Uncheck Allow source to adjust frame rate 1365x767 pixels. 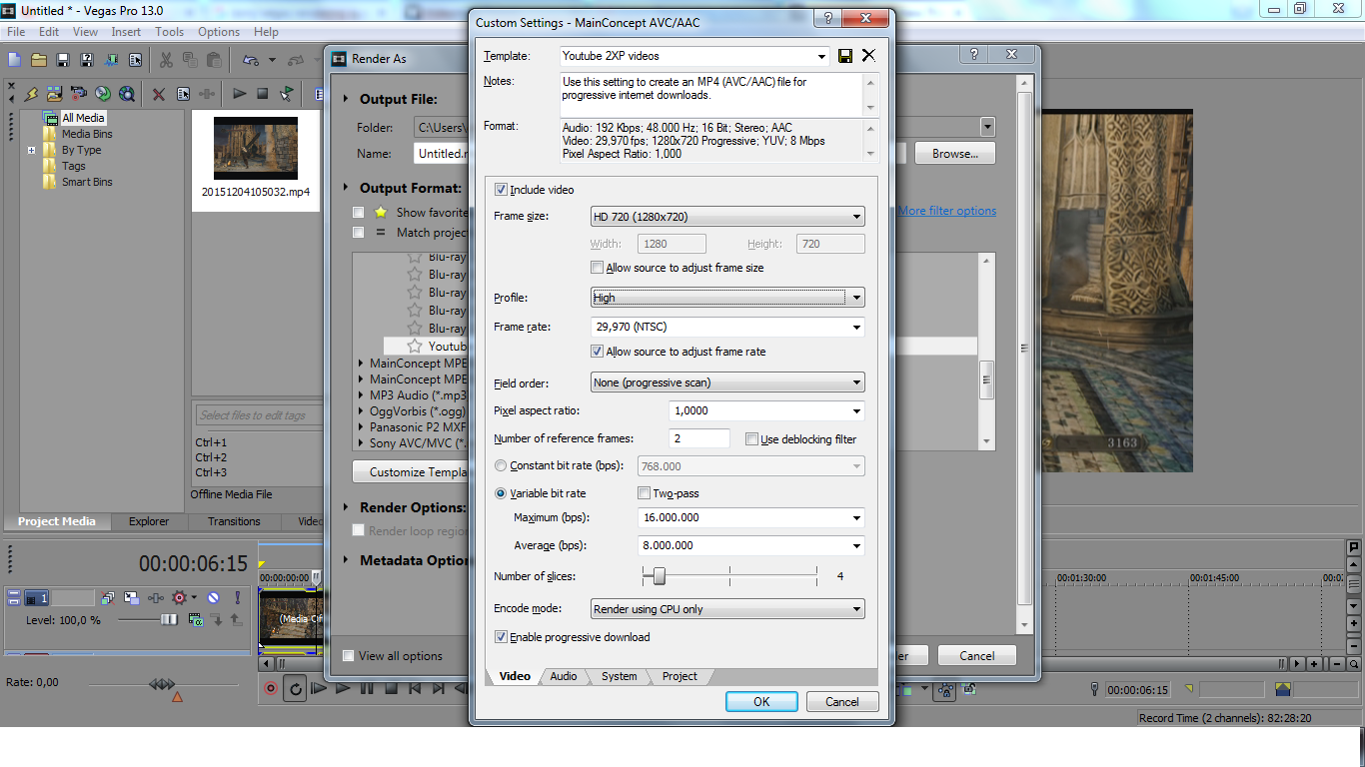(x=598, y=352)
